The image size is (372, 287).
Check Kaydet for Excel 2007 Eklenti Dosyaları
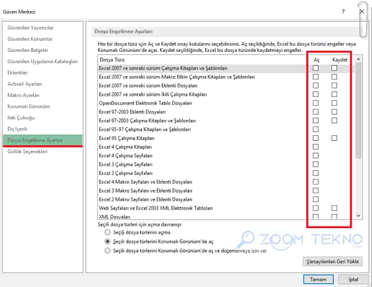point(334,86)
